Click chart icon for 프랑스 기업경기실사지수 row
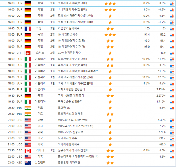Image resolution: width=176 pixels, height=167 pixels. pos(172,29)
